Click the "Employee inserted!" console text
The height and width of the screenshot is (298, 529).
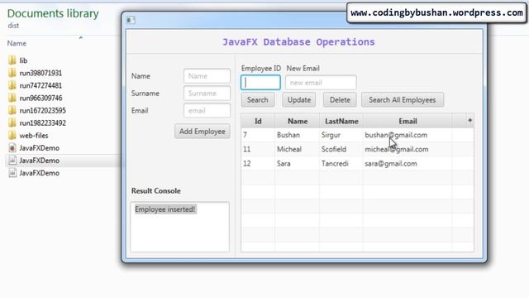click(x=165, y=209)
